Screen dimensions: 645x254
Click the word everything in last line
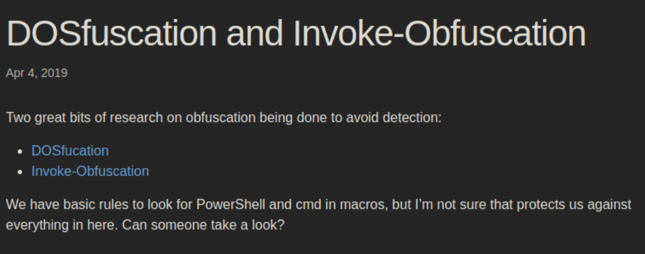click(32, 224)
